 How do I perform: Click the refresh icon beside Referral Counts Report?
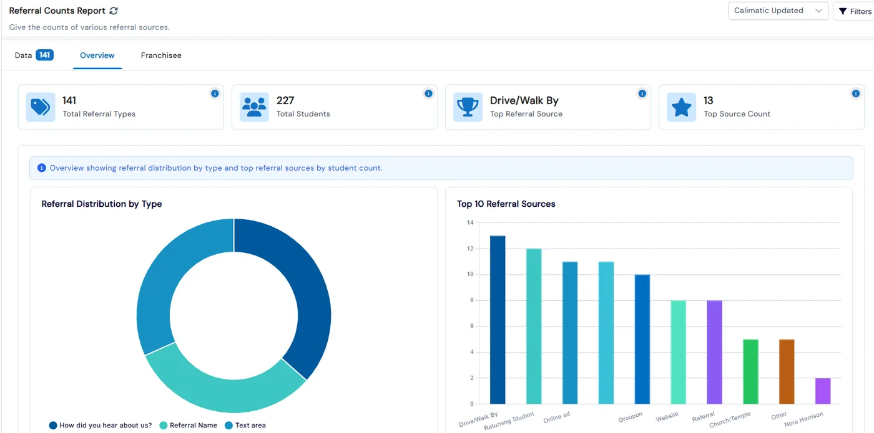coord(113,11)
